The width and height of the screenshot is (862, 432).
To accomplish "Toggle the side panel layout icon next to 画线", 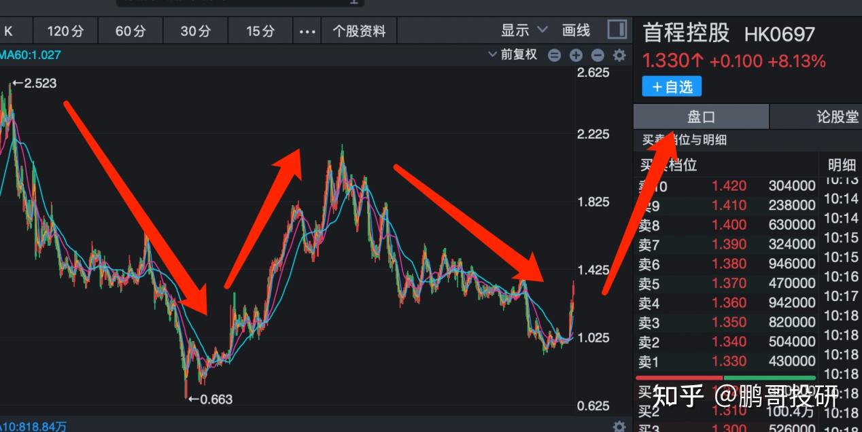I will click(x=617, y=29).
